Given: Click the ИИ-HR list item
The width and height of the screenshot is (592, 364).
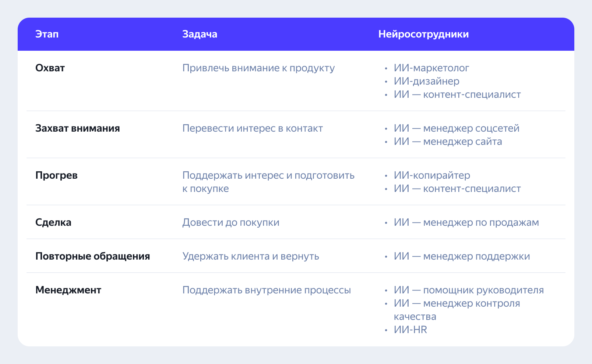Looking at the screenshot, I should click(410, 330).
